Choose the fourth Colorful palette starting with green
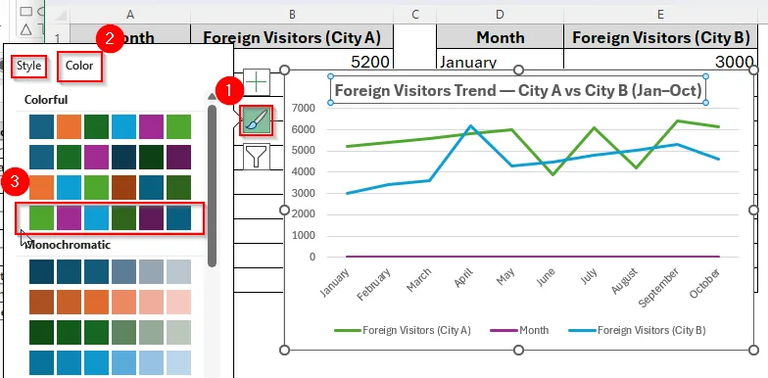768x378 pixels. 110,217
